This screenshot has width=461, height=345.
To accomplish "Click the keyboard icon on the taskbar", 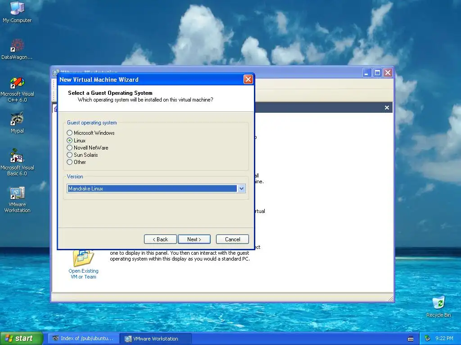I will [x=411, y=339].
